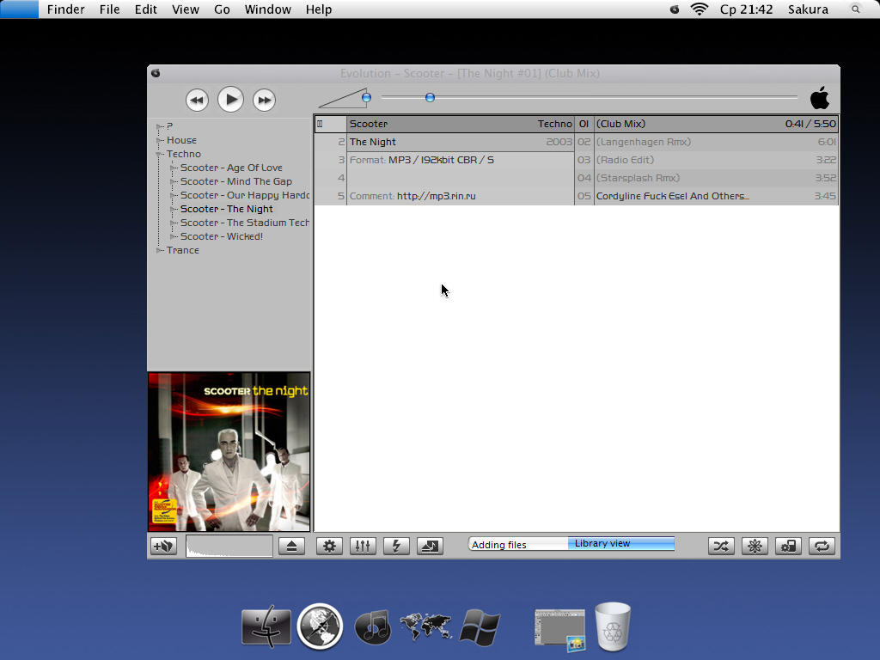Screen dimensions: 880x660
Task: Click the Apple logo in the player header
Action: pyautogui.click(x=820, y=98)
